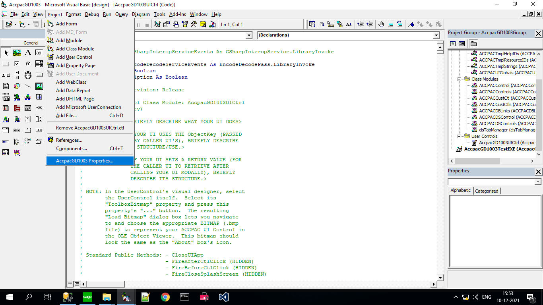Image resolution: width=543 pixels, height=305 pixels.
Task: Open the Format menu
Action: (73, 14)
